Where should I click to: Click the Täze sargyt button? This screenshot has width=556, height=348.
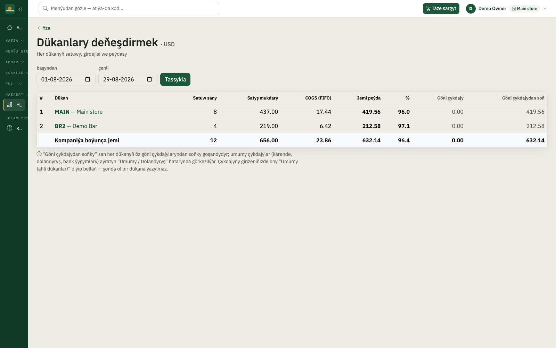pos(441,9)
